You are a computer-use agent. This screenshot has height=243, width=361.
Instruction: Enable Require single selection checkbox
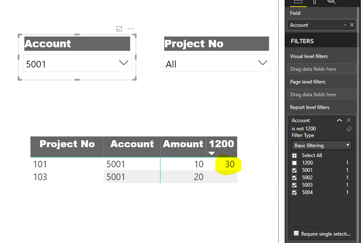tap(296, 234)
